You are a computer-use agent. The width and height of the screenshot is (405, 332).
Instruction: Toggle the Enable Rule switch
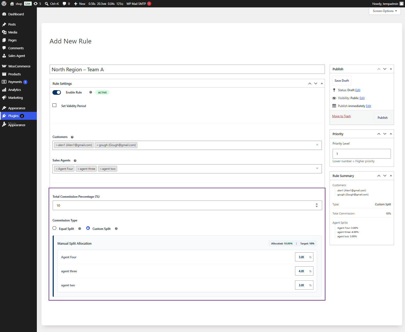click(x=57, y=92)
